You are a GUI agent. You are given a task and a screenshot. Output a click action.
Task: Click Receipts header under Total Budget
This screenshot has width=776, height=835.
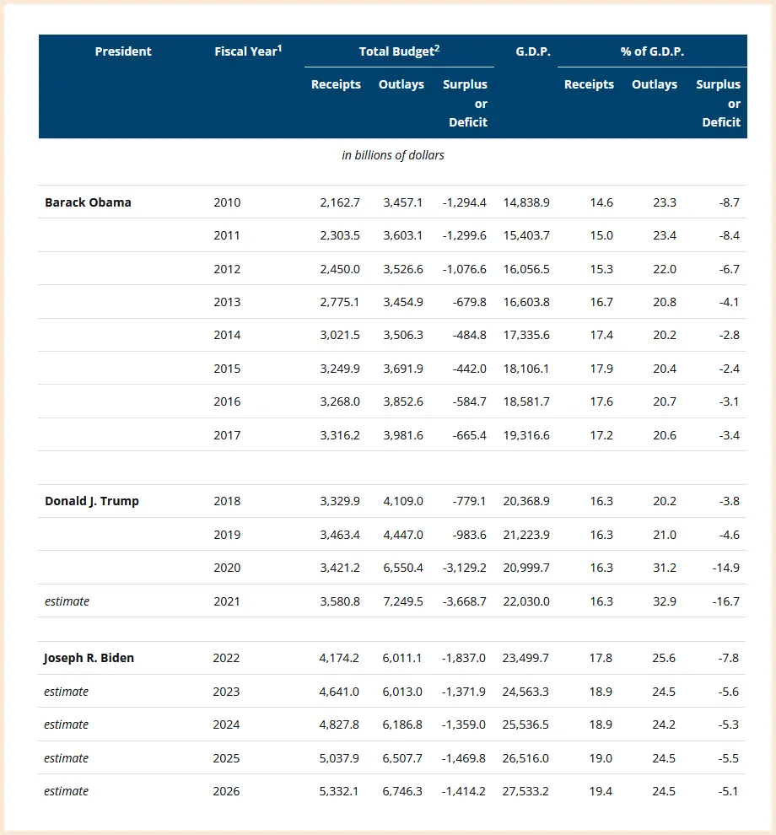[336, 84]
